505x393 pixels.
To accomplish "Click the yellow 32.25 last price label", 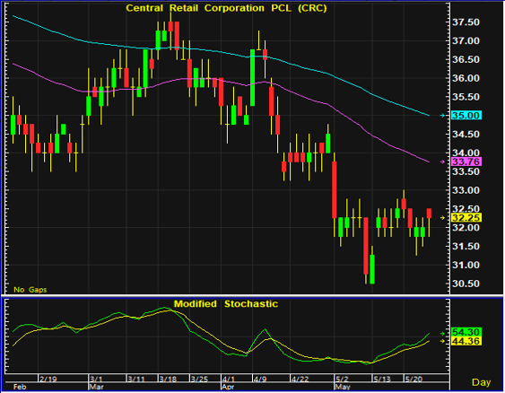I will pos(466,218).
